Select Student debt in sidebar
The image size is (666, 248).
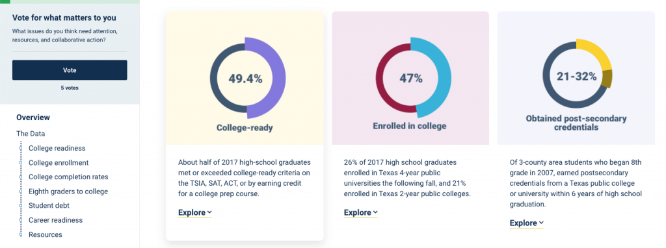49,206
